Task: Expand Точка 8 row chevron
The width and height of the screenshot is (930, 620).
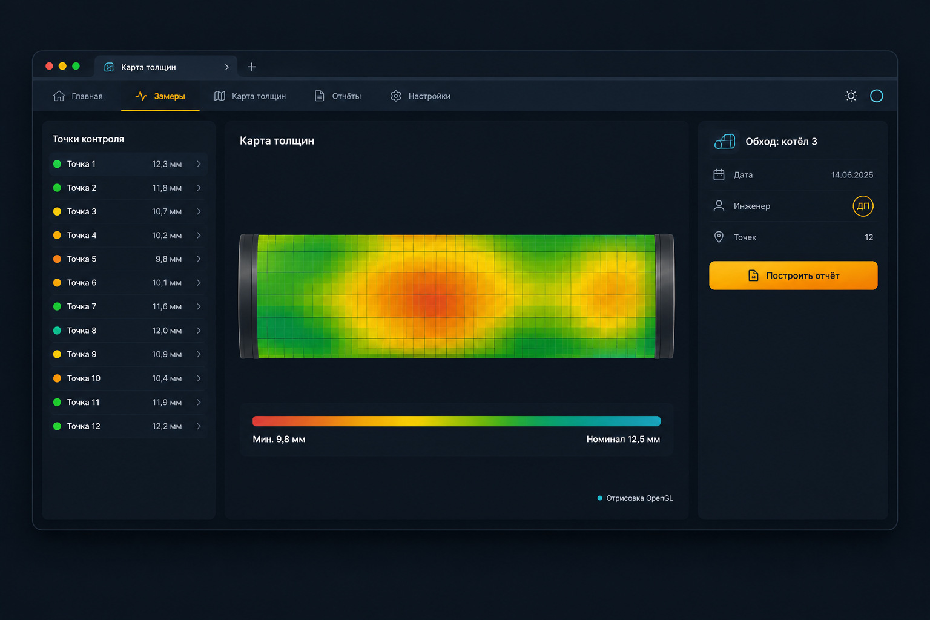Action: click(x=199, y=330)
